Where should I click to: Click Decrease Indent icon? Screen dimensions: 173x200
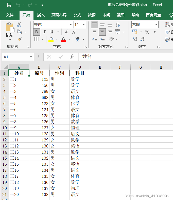[x=95, y=39]
